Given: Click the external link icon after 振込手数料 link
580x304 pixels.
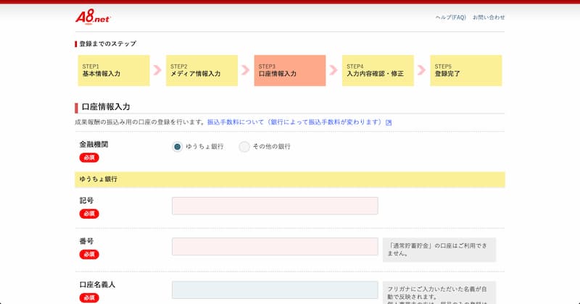Looking at the screenshot, I should click(x=389, y=122).
